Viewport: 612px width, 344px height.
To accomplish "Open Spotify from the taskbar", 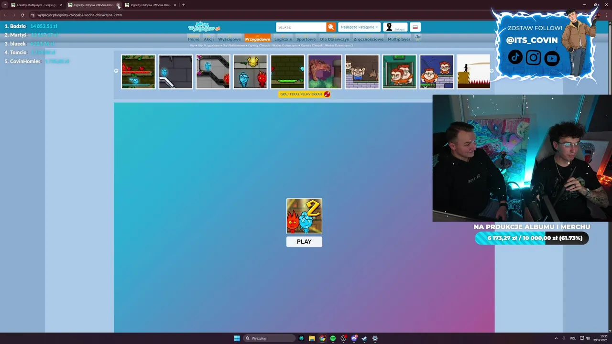I will (x=333, y=338).
